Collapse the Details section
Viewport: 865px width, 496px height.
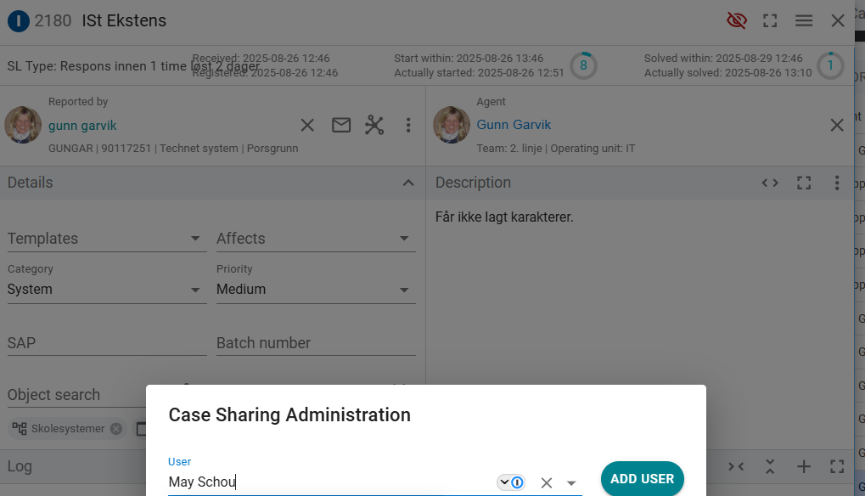coord(408,183)
